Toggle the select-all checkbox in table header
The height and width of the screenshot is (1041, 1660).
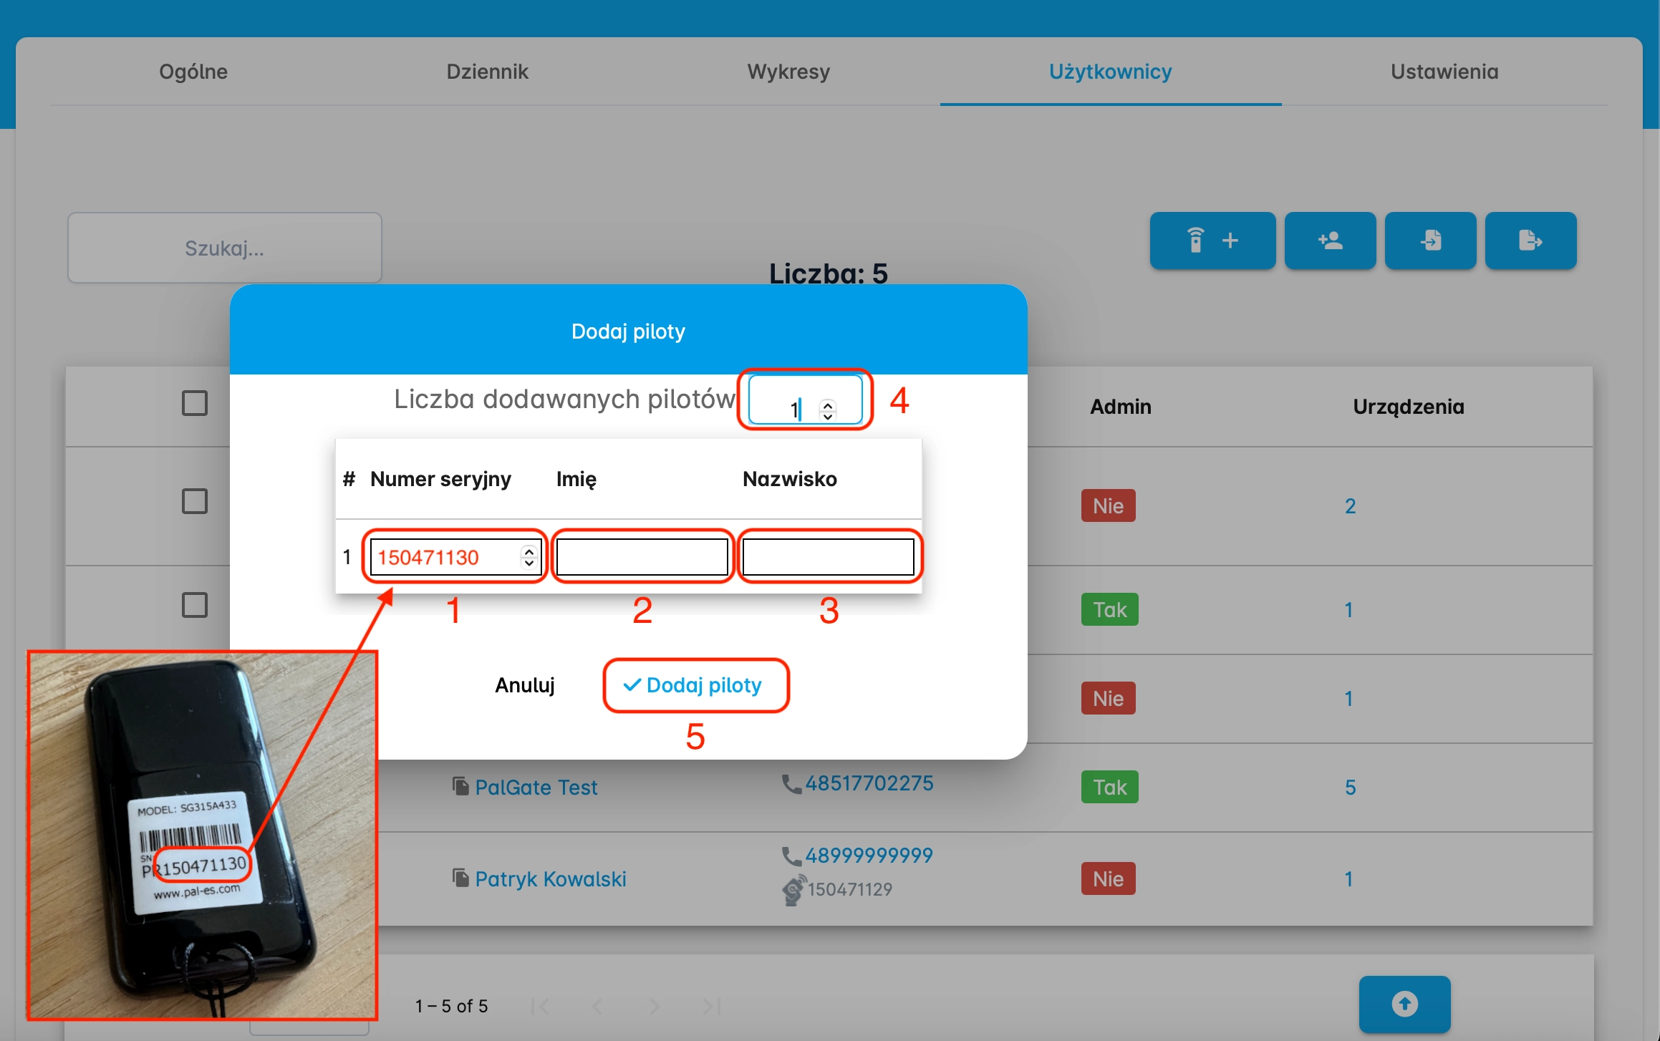(195, 403)
